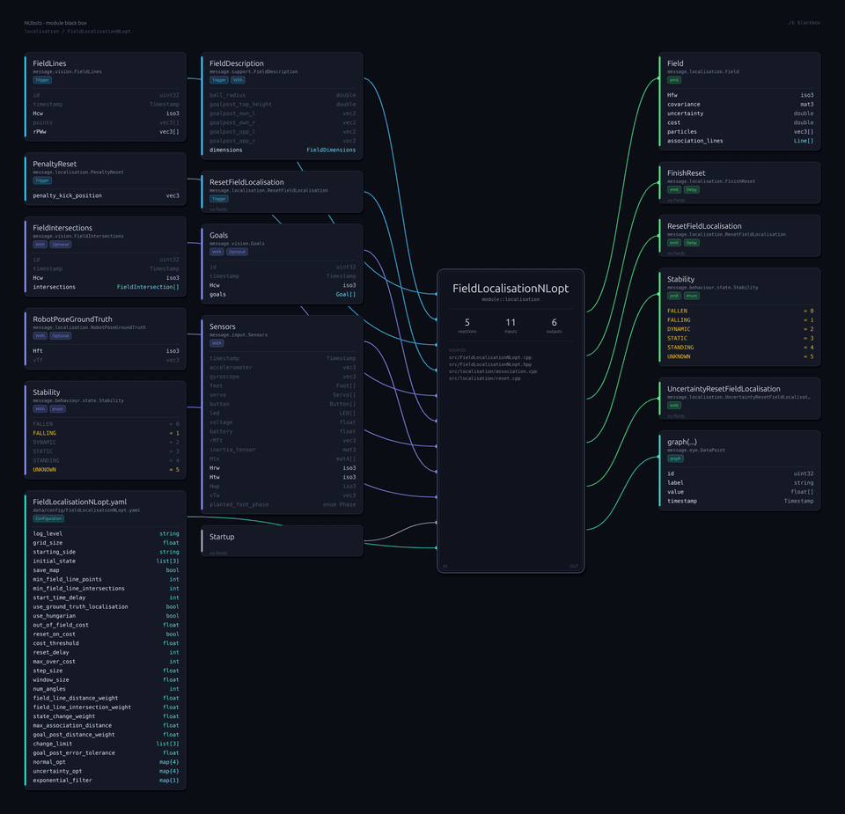Click the Hft field in RobotPoseGroundTruth
This screenshot has width=845, height=814.
click(x=106, y=351)
